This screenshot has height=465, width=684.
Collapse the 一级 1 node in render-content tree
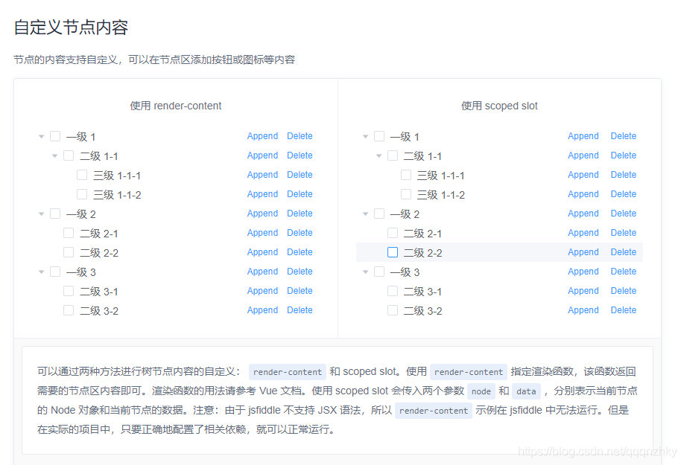42,136
